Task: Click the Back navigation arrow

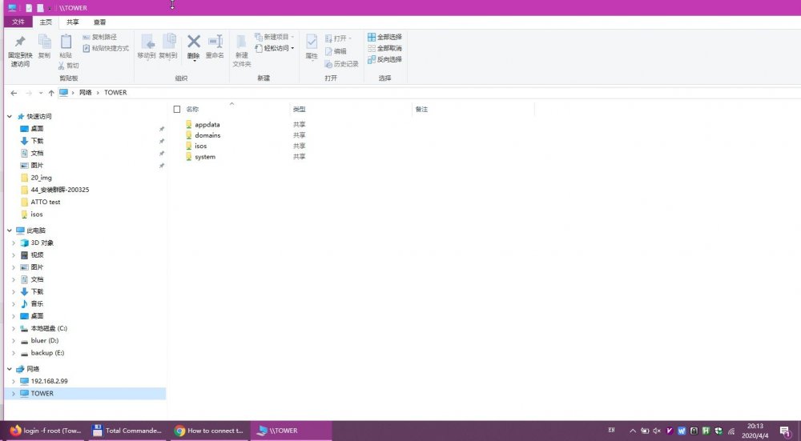Action: pyautogui.click(x=14, y=93)
